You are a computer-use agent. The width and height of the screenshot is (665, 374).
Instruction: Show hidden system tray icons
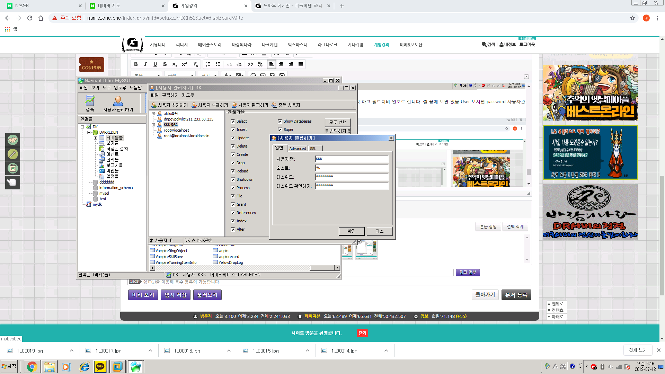click(x=586, y=366)
